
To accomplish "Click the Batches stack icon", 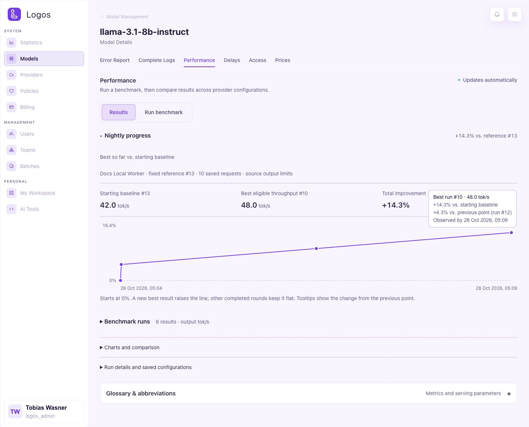I will click(11, 166).
